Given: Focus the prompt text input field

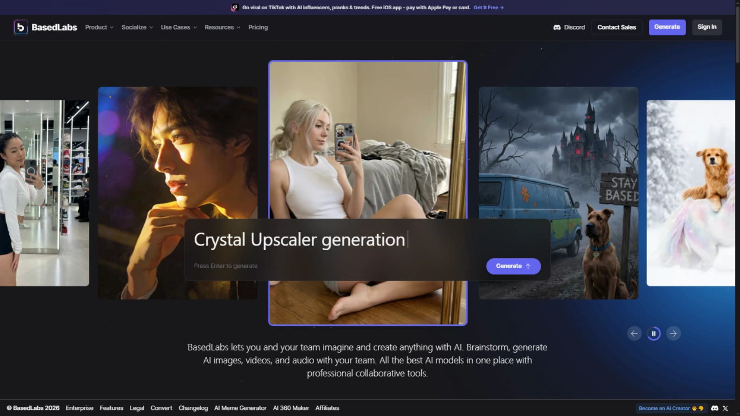Looking at the screenshot, I should (x=324, y=240).
